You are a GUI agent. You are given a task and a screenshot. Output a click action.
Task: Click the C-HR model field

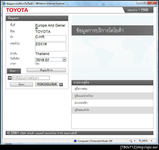[x=51, y=38]
